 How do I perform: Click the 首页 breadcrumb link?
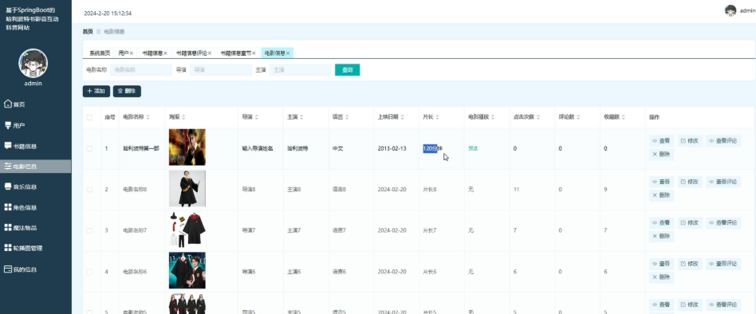click(x=88, y=32)
